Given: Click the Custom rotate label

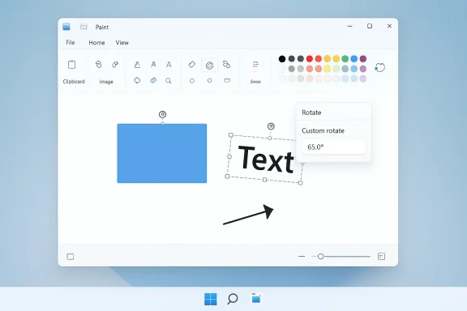Looking at the screenshot, I should pyautogui.click(x=323, y=130).
